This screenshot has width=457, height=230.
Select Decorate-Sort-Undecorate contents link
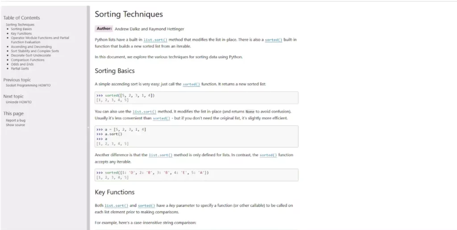click(x=31, y=55)
